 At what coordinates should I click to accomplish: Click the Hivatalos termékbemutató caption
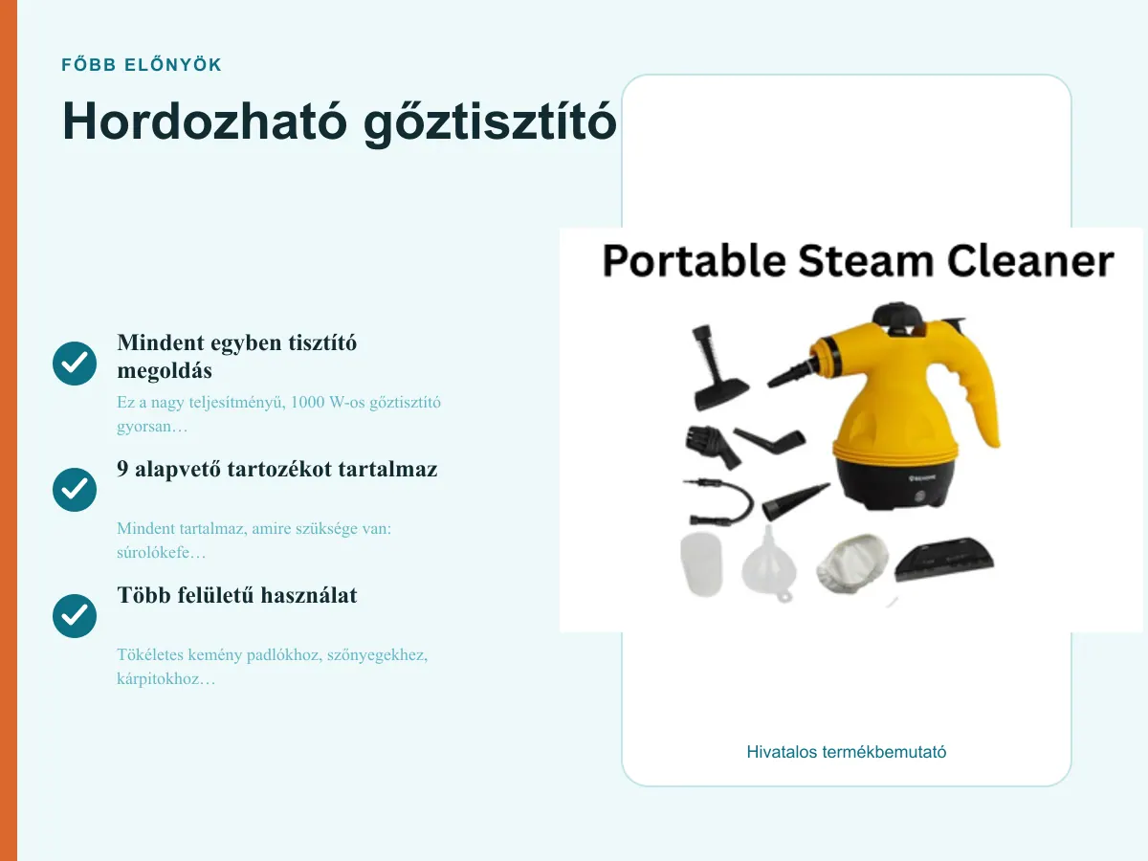[847, 752]
